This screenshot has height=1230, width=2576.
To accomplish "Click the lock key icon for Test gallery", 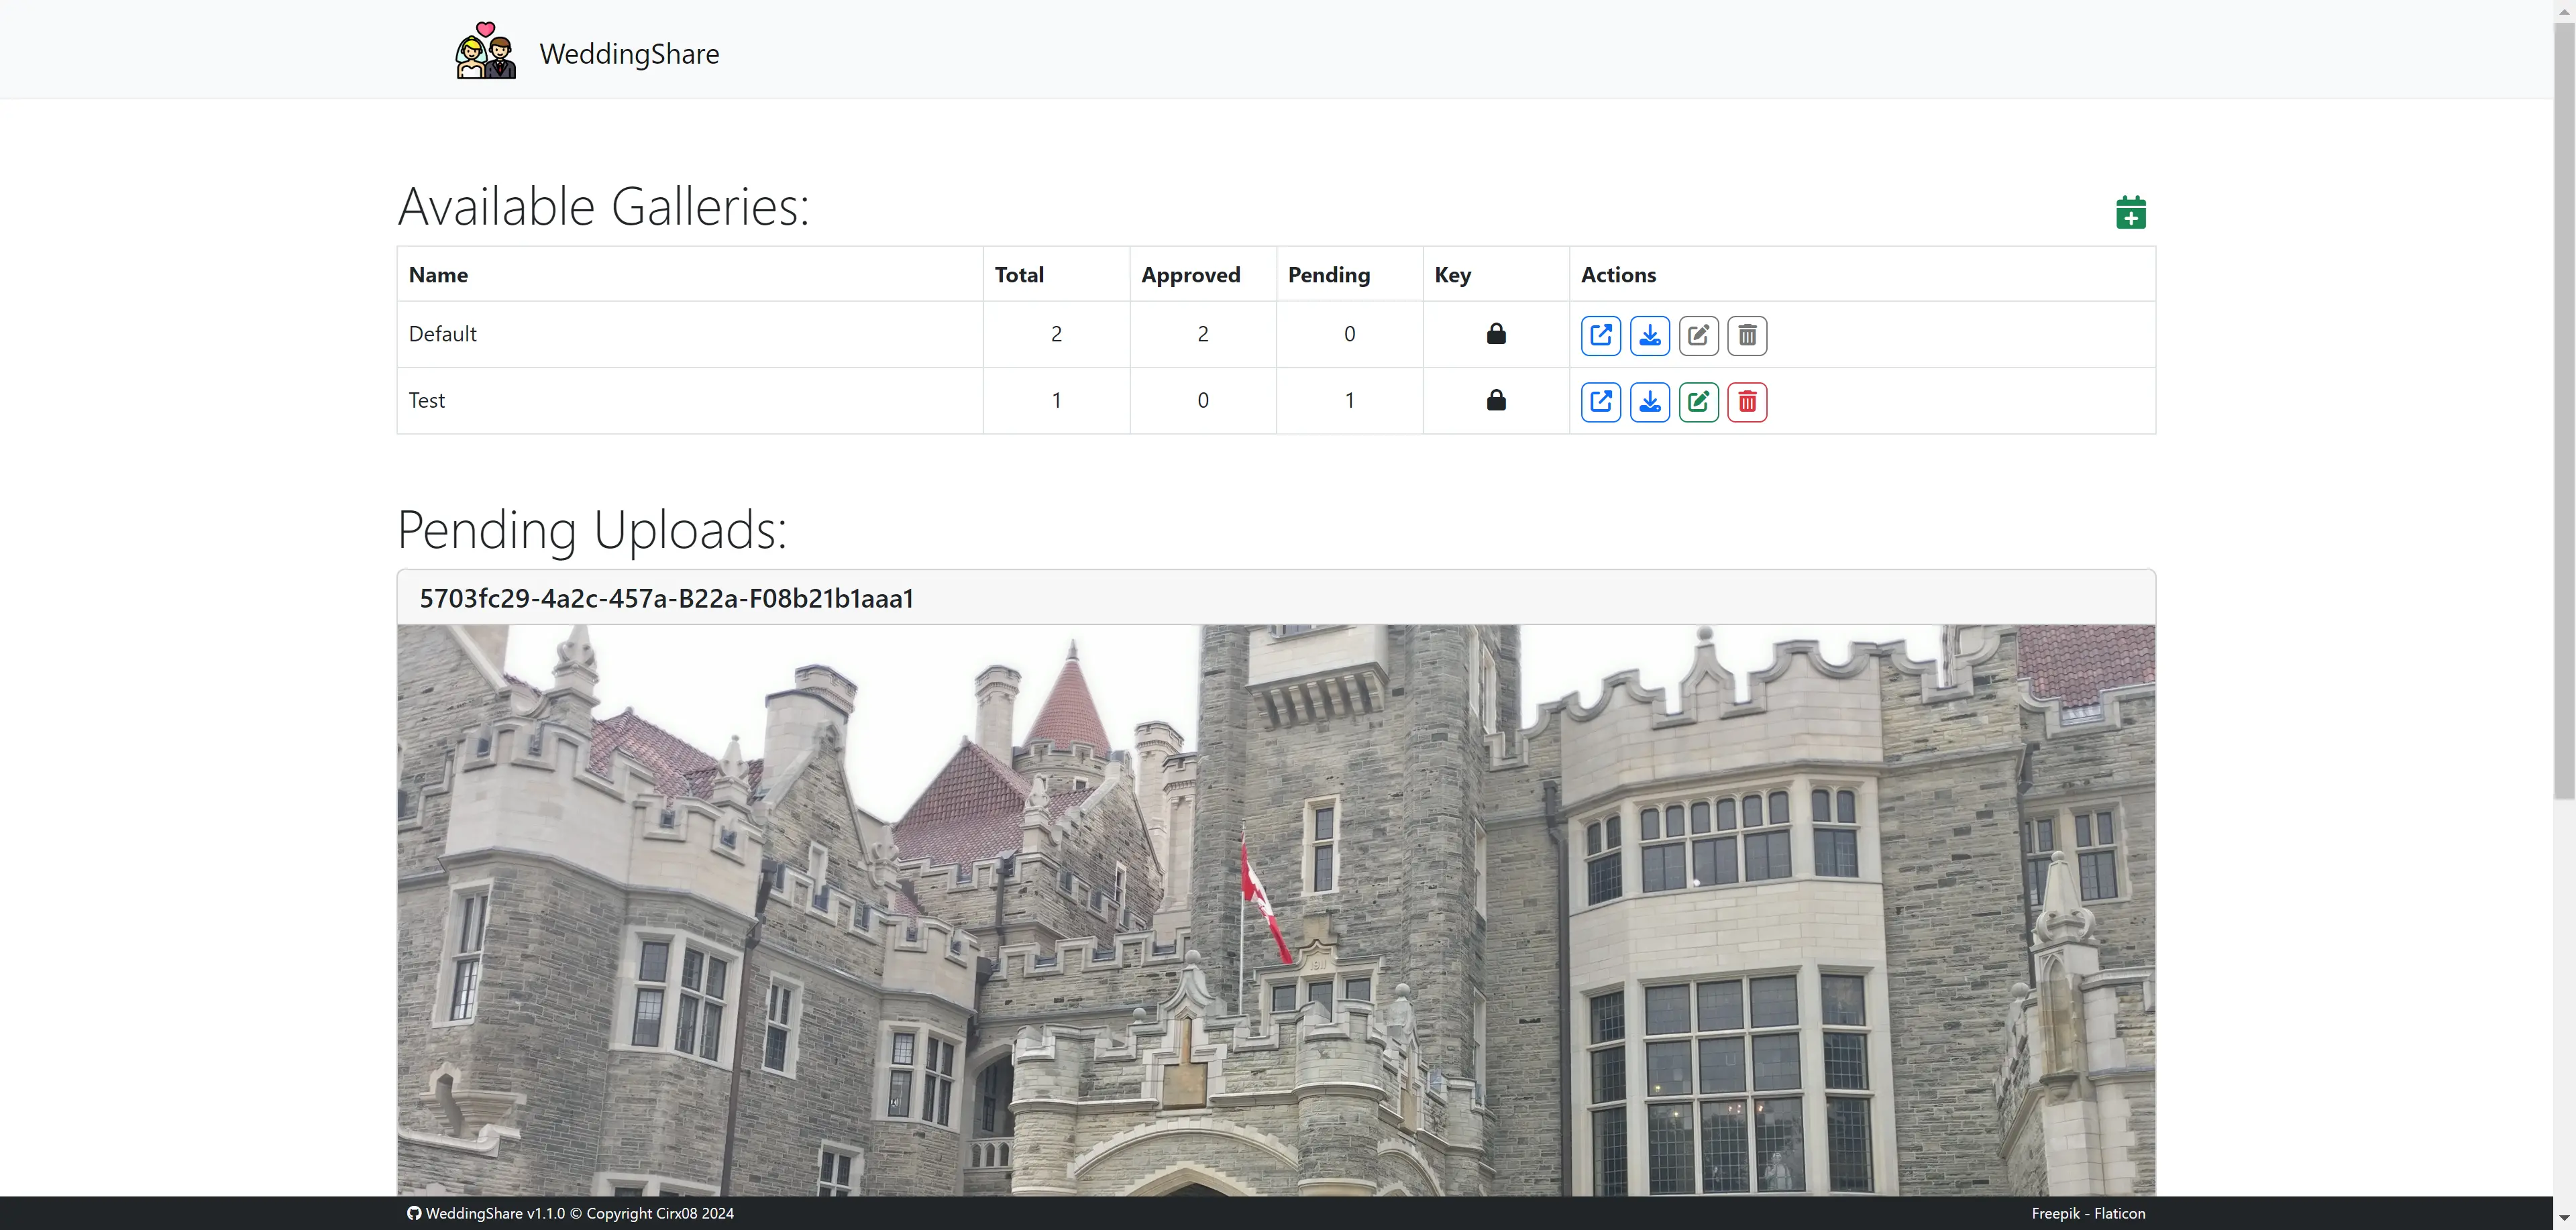I will click(x=1496, y=400).
